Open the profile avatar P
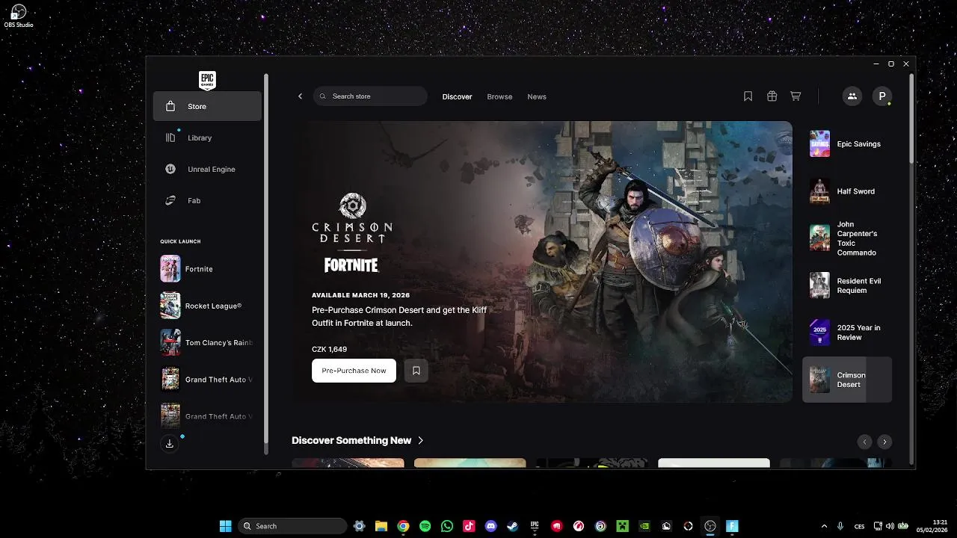 tap(882, 96)
